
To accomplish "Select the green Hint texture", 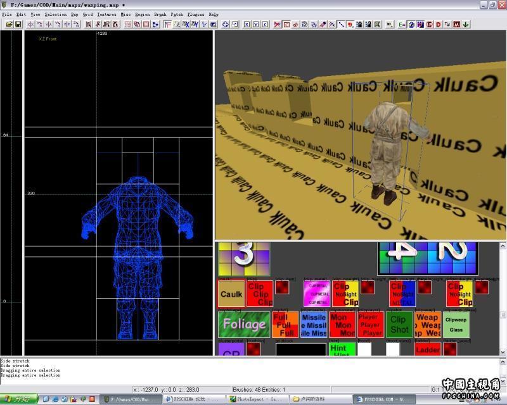I will 342,349.
